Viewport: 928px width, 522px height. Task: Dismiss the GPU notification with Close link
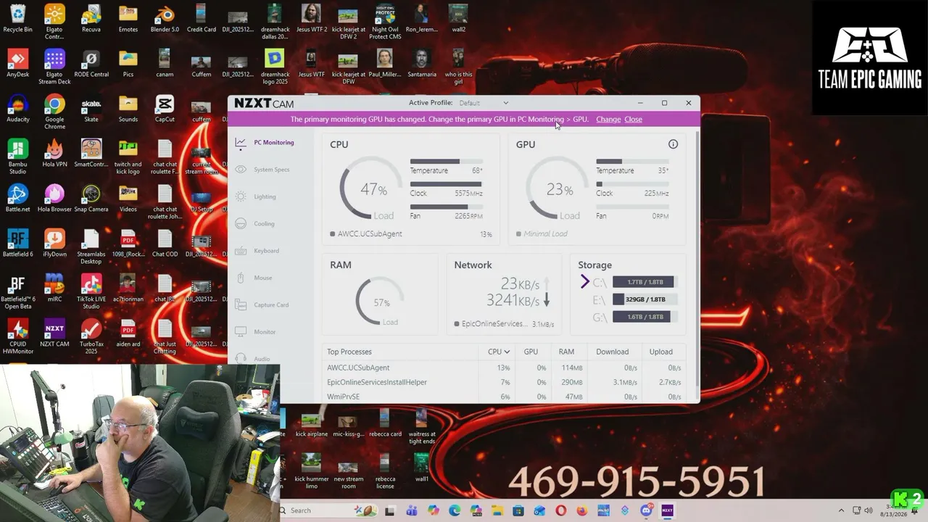[x=633, y=120]
